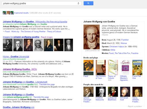This screenshot has height=109, width=147.
Task: Click Translate this page for johann-wolfgang-goethe.de result
Action: point(41,97)
